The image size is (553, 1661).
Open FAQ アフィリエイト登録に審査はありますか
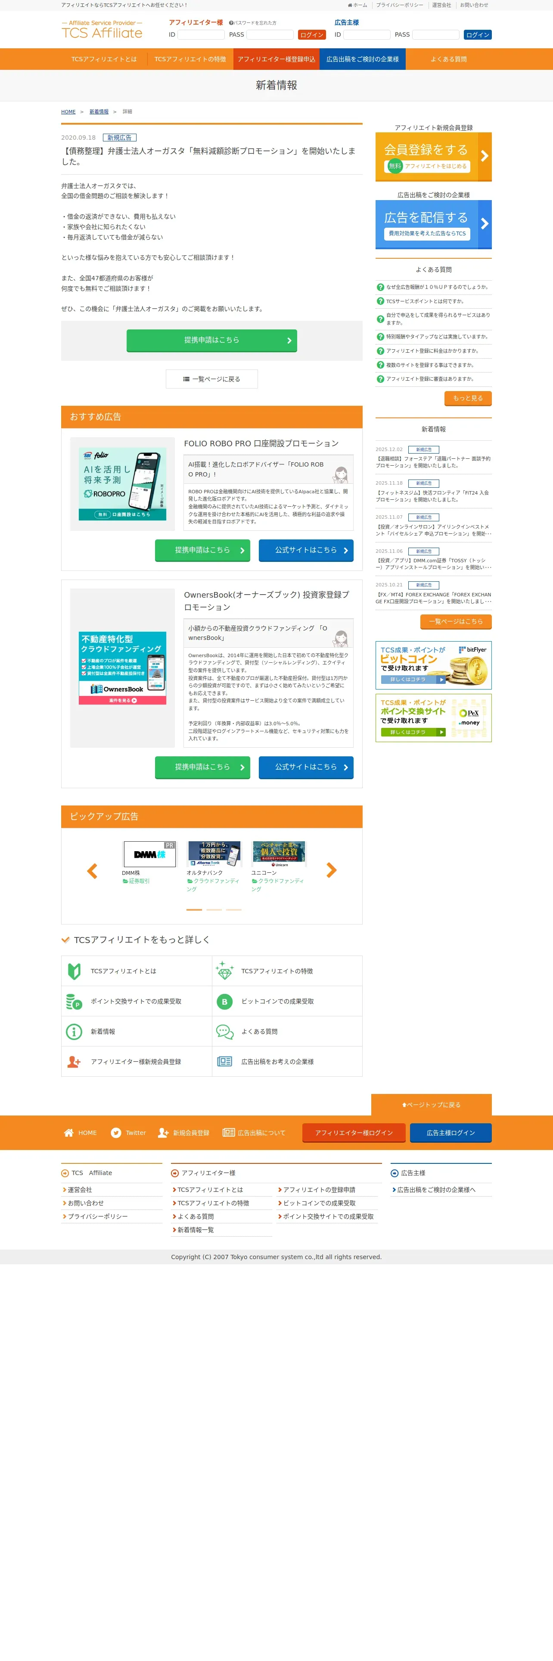click(x=430, y=379)
